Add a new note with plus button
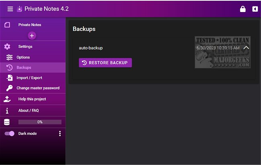Screen dimensions: 261x165 click(32, 35)
